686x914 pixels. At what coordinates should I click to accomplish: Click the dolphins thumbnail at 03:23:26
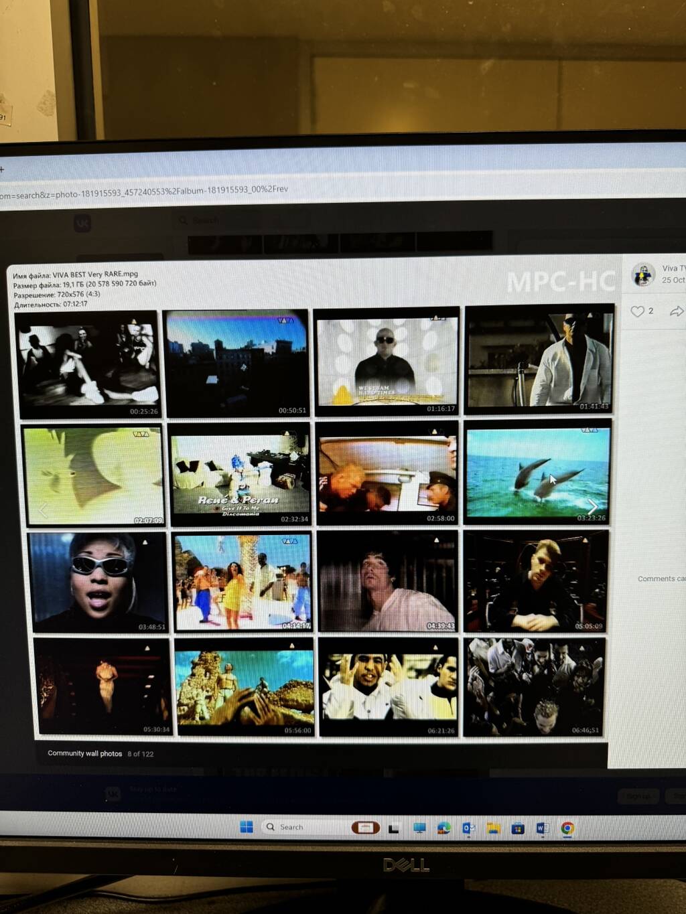pyautogui.click(x=538, y=473)
